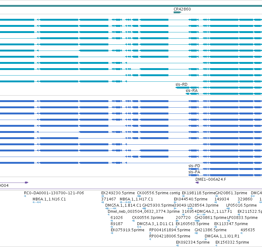Click the EST glyph under GH20861.5prime

(x=197, y=221)
